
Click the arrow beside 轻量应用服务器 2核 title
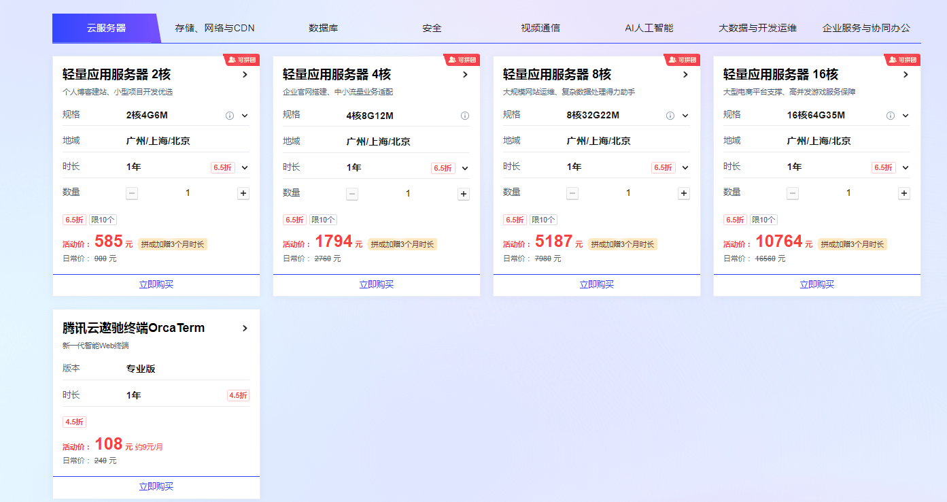pyautogui.click(x=245, y=75)
